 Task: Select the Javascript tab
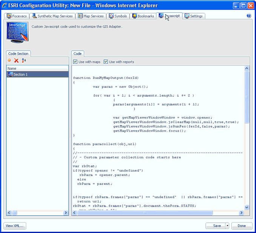(169, 16)
